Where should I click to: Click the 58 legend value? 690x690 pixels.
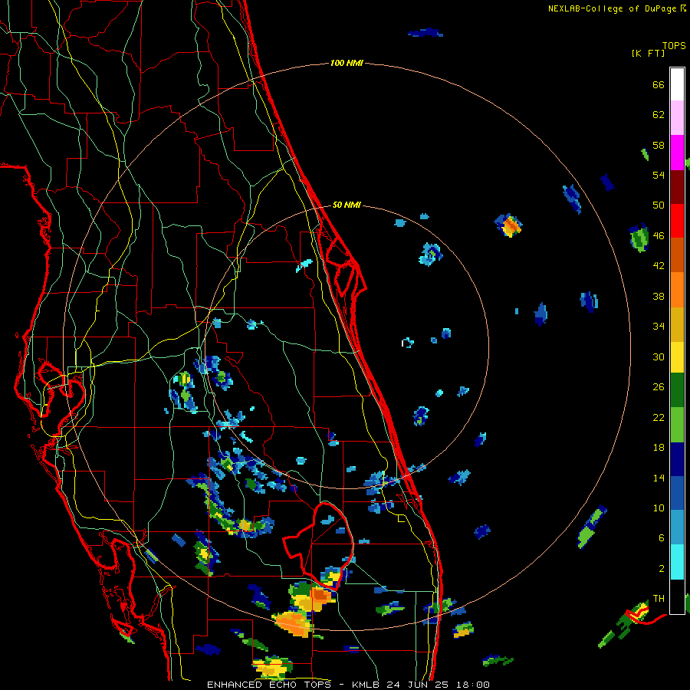pyautogui.click(x=659, y=145)
